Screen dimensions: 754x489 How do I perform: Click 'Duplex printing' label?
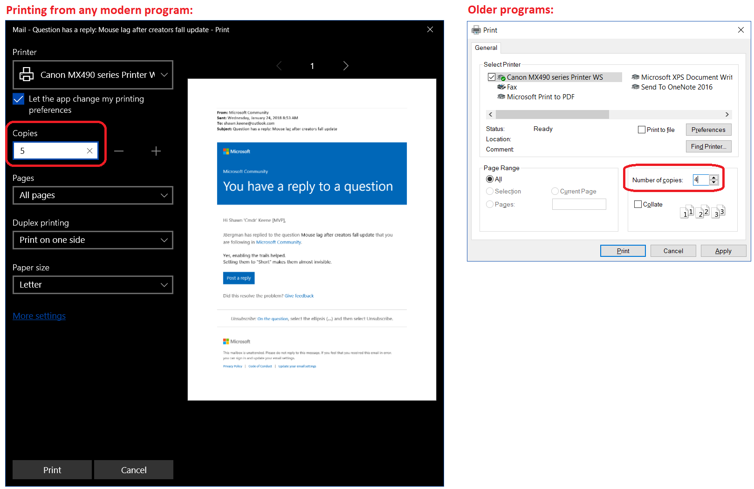coord(41,223)
